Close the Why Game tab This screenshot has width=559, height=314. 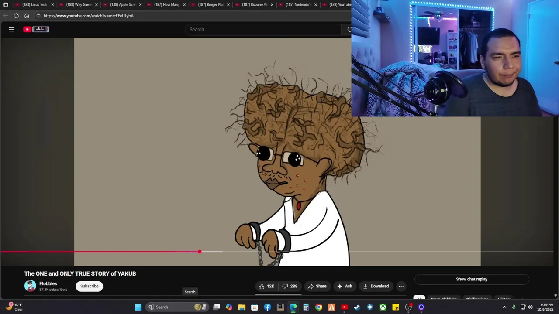[x=96, y=5]
